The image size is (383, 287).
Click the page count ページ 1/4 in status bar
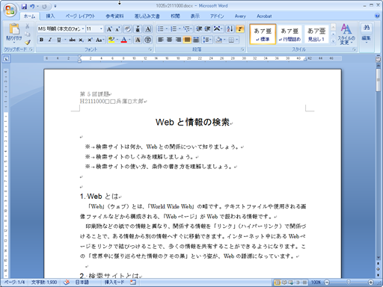tap(15, 283)
